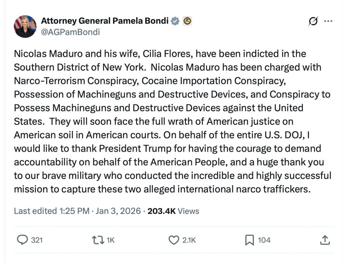This screenshot has height=263, width=343.
Task: Bookmark this post with the bookmark icon
Action: (x=250, y=240)
